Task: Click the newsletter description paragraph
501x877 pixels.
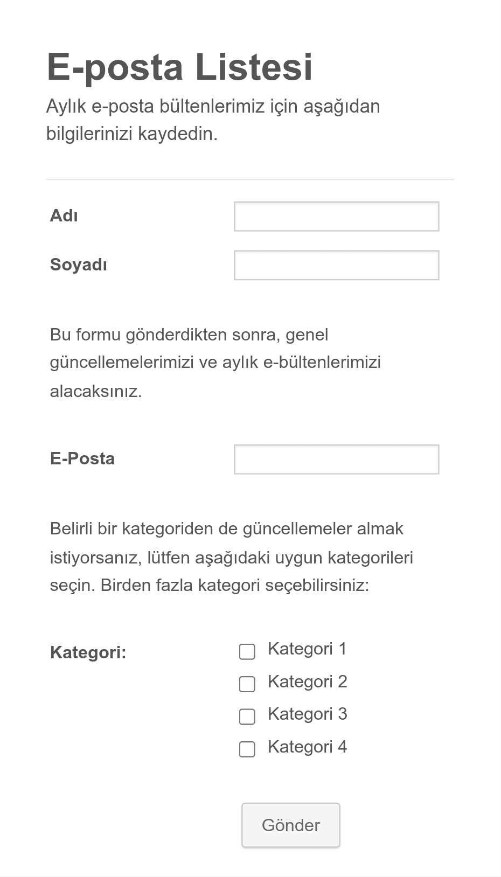Action: coord(215,362)
